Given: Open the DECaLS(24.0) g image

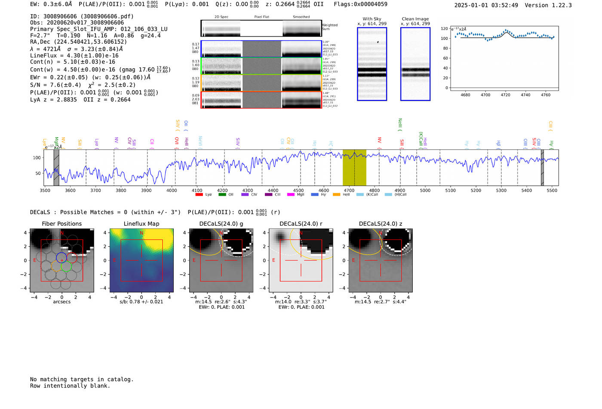Looking at the screenshot, I should [x=221, y=261].
